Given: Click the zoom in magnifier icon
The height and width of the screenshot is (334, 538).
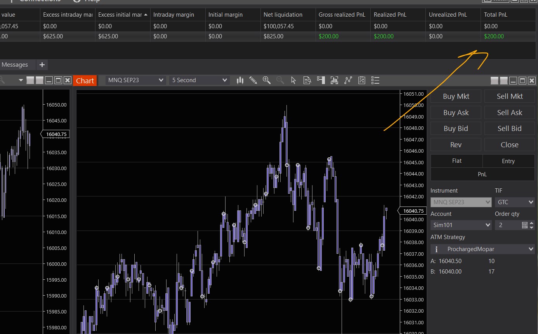Looking at the screenshot, I should tap(267, 80).
